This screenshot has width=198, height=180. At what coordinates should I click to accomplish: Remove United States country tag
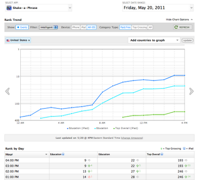pyautogui.click(x=29, y=40)
